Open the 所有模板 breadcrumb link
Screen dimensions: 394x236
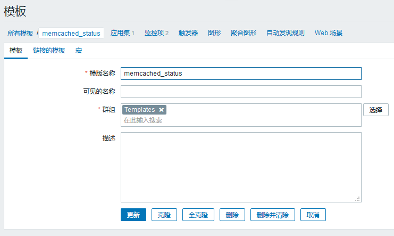coord(20,33)
